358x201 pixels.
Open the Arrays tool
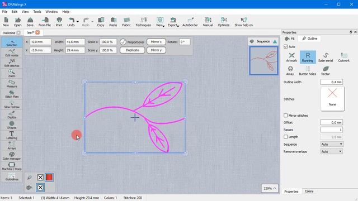click(12, 146)
